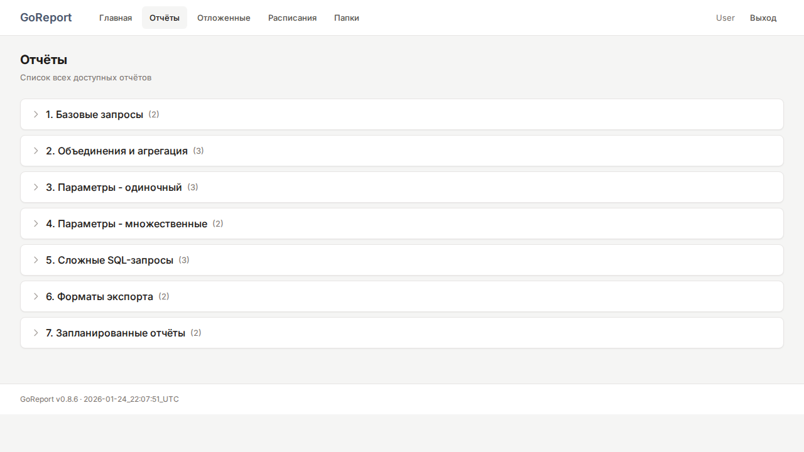Navigate to Папки
This screenshot has width=804, height=452.
click(x=347, y=18)
